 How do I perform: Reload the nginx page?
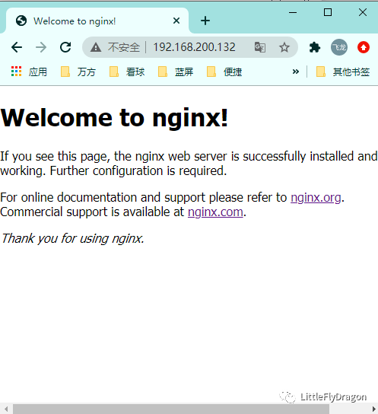click(65, 47)
